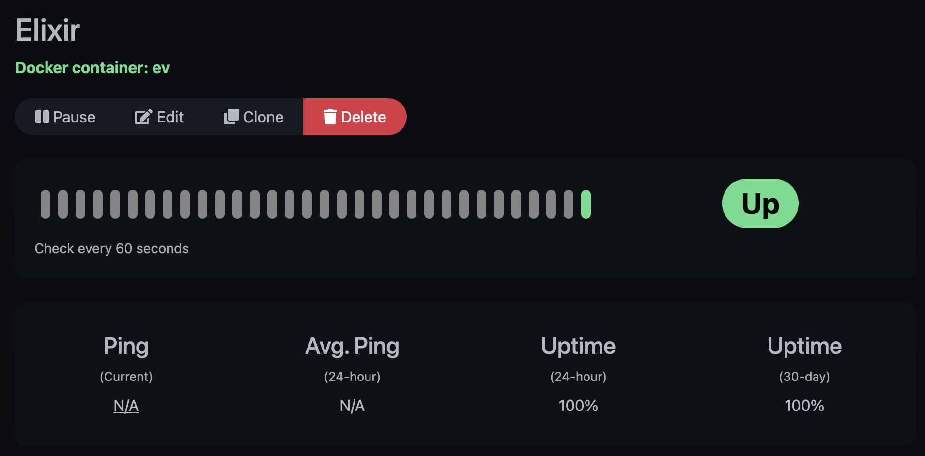Click the pause bars icon
This screenshot has height=456, width=925.
(x=42, y=117)
